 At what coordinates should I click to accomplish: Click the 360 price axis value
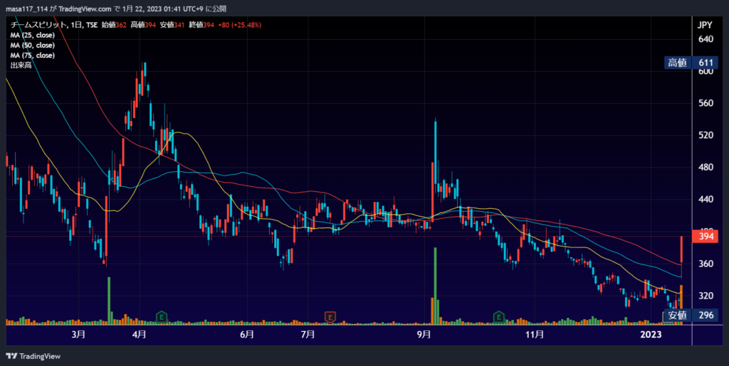(706, 264)
